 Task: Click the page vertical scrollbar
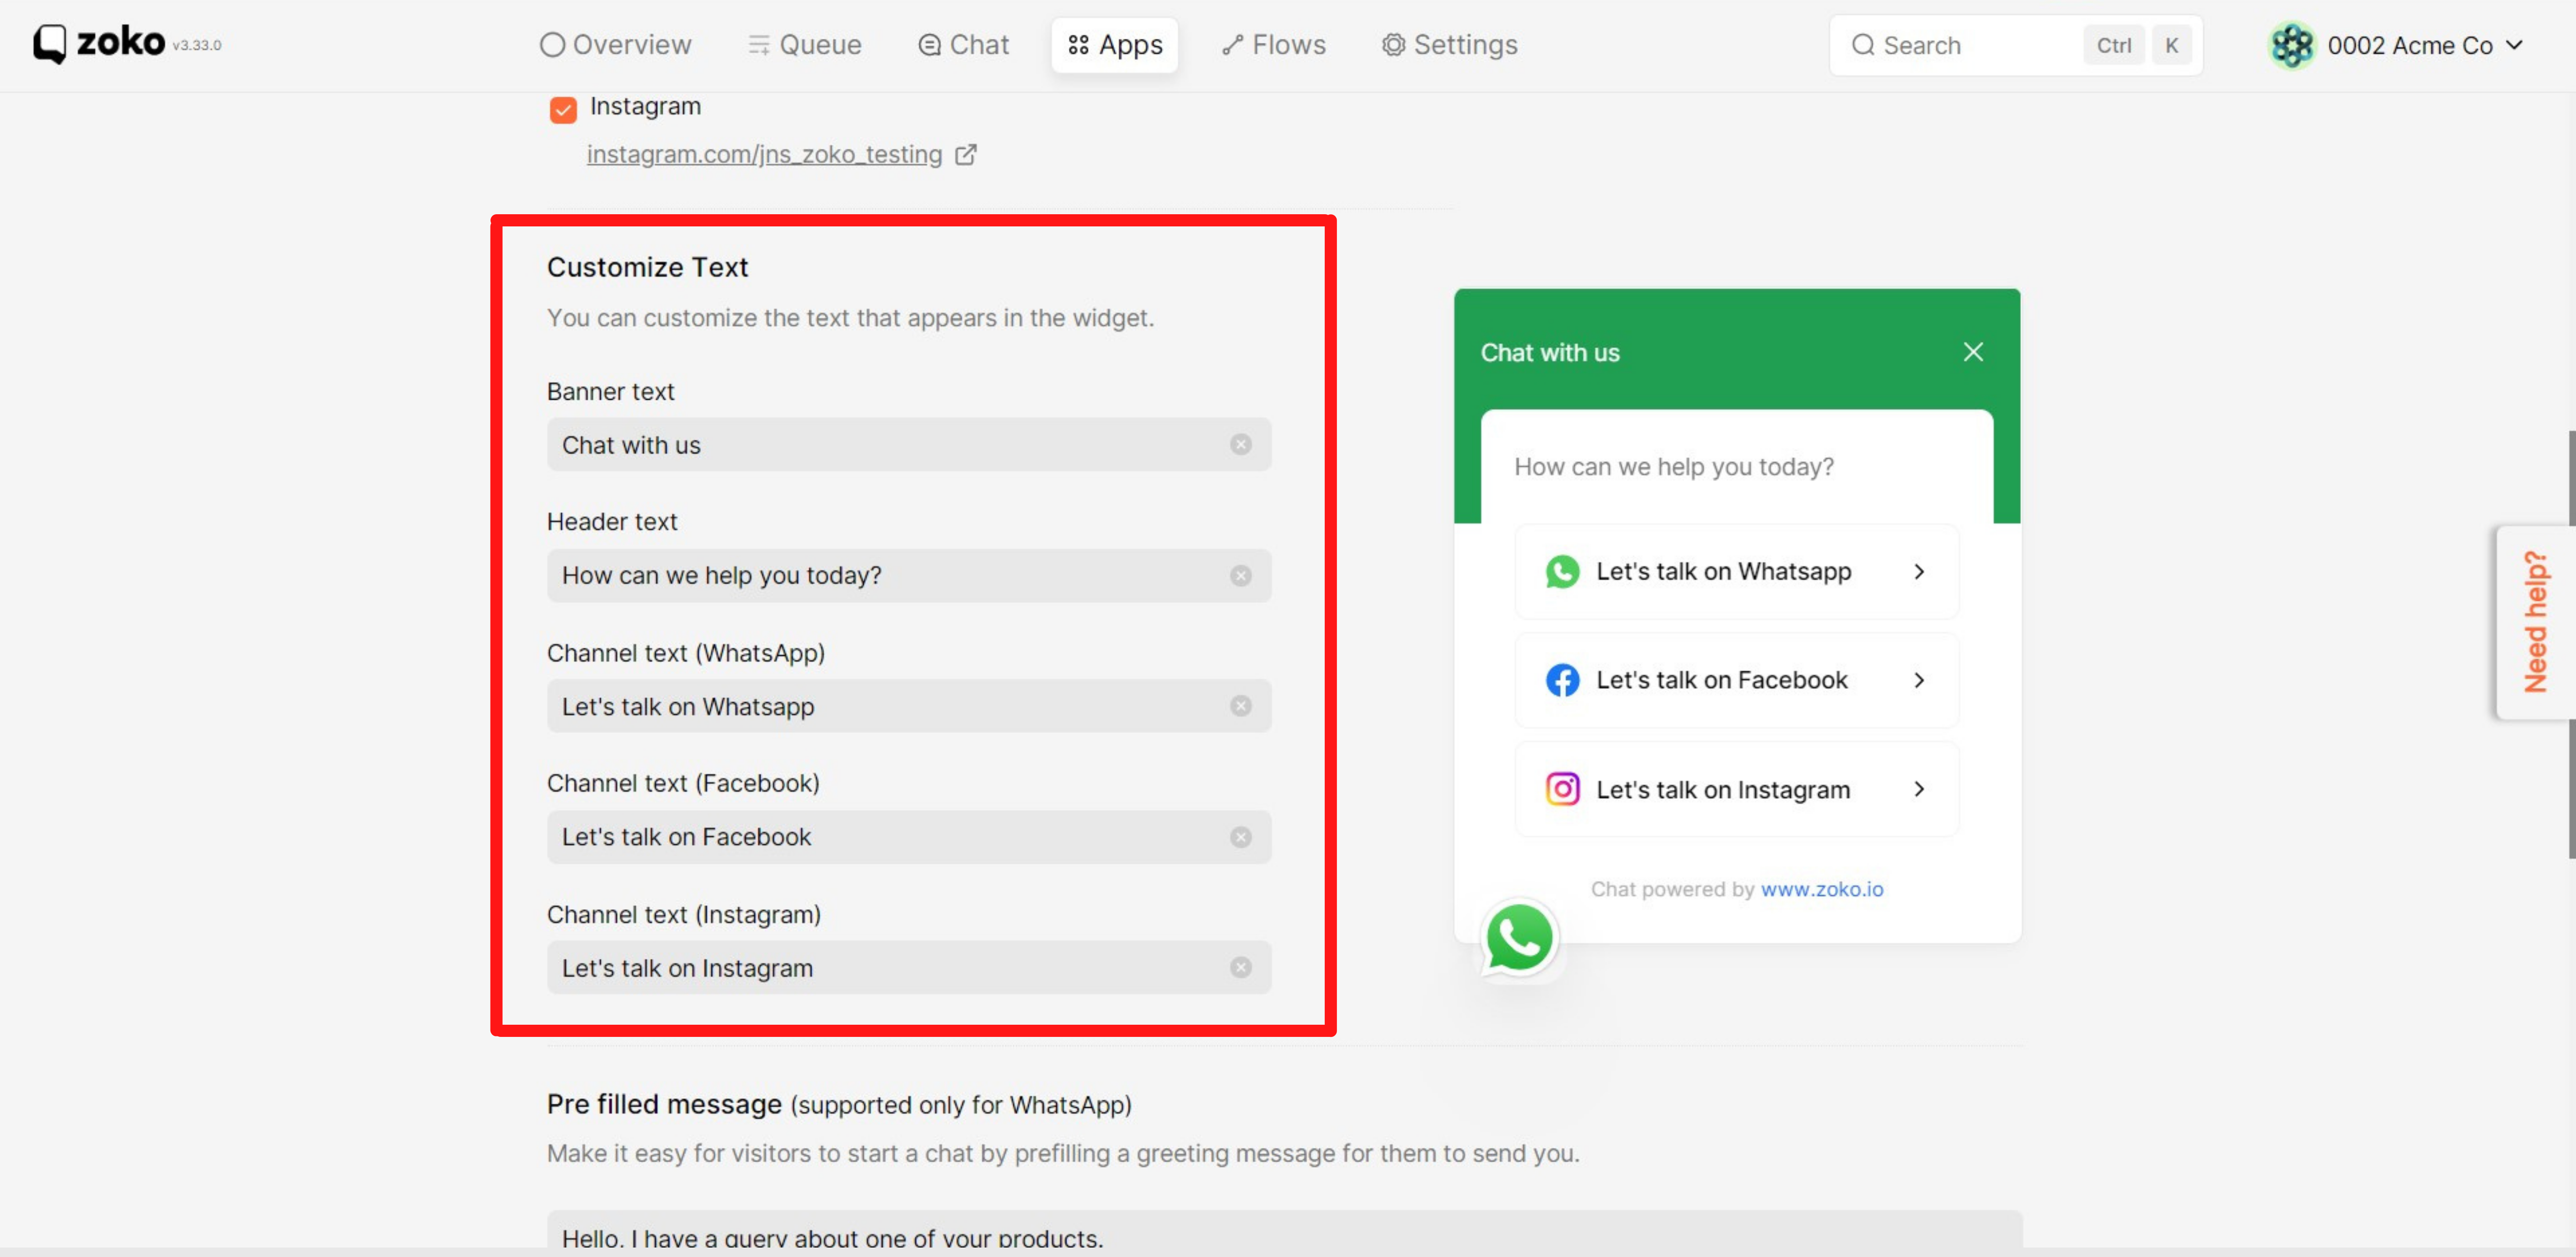click(2571, 645)
